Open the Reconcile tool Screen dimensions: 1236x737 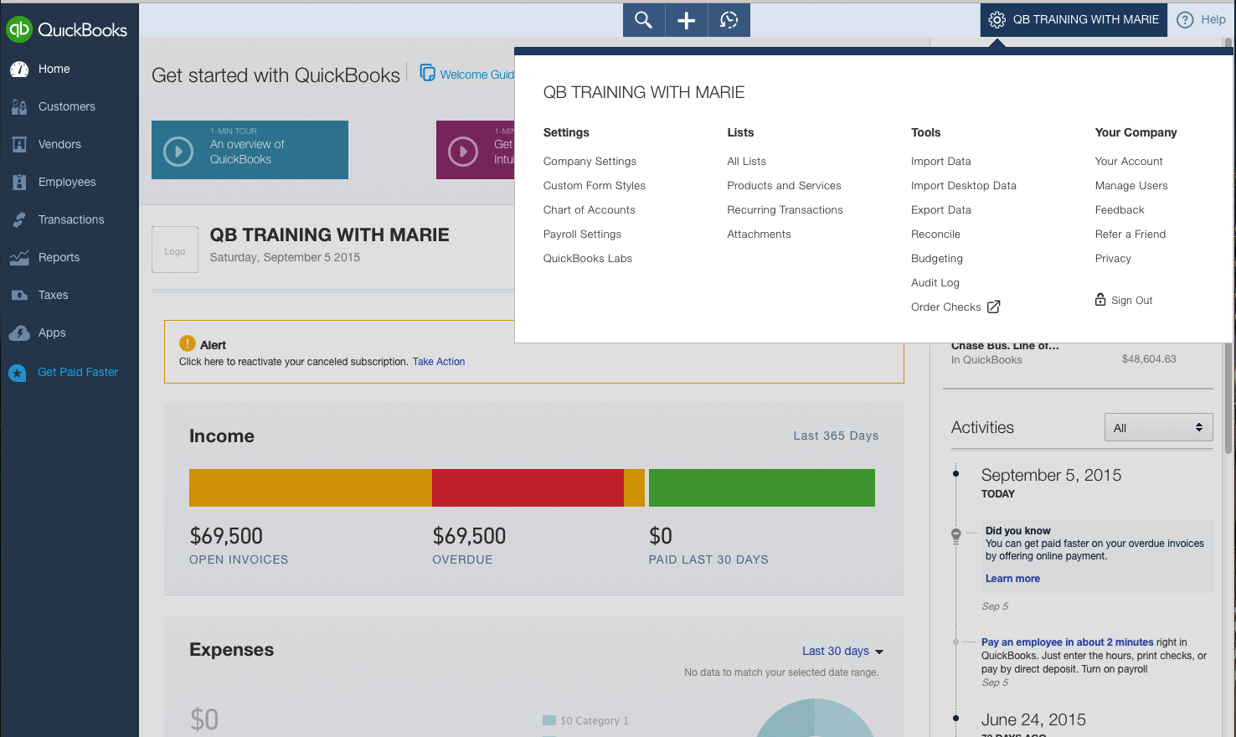point(936,234)
